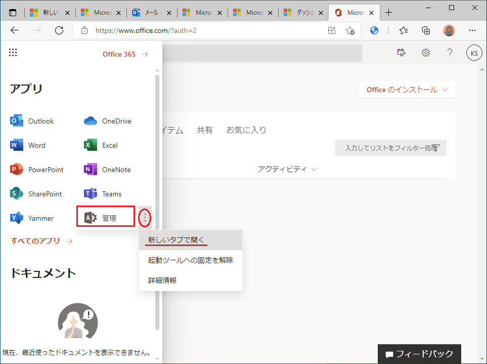Add this page to favorites star
Screen dimensions: 487x364
[x=350, y=30]
